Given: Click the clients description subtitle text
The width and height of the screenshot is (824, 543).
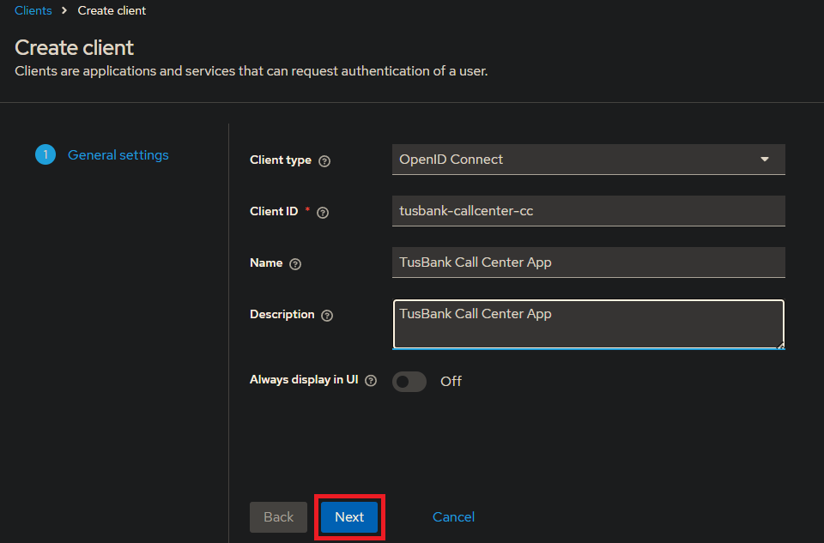Looking at the screenshot, I should click(x=251, y=71).
